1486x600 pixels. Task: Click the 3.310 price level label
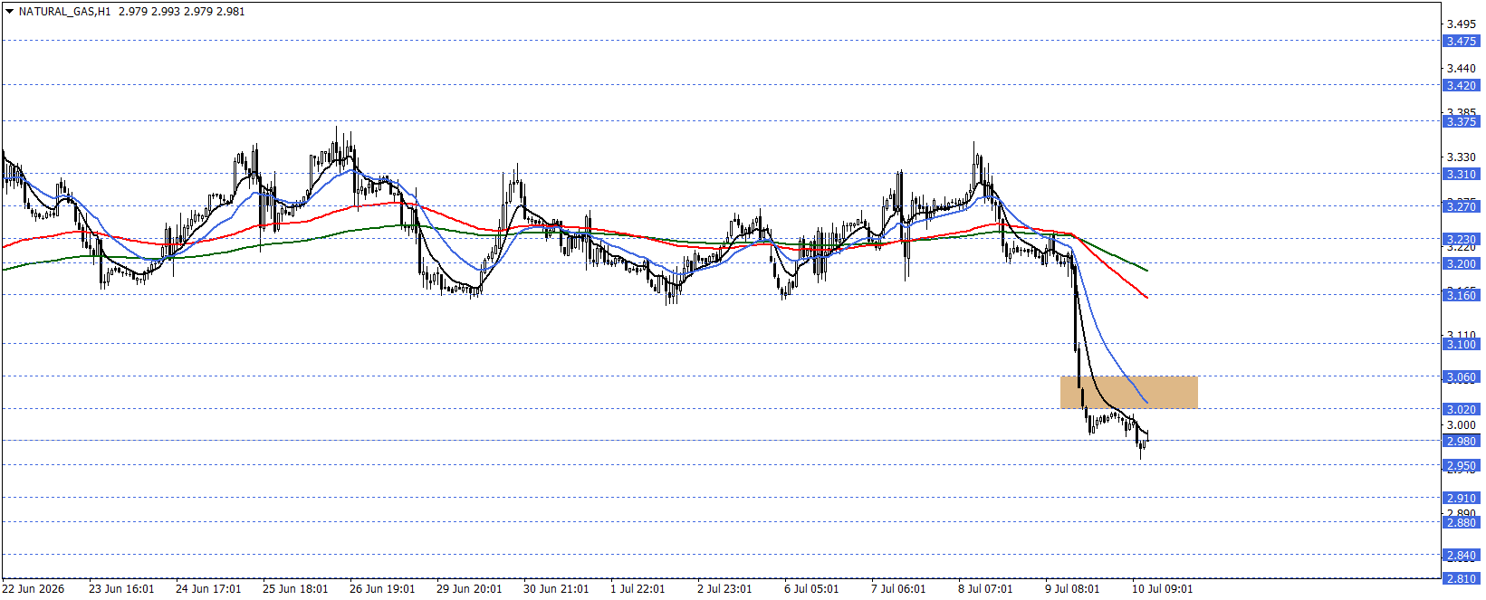coord(1461,174)
